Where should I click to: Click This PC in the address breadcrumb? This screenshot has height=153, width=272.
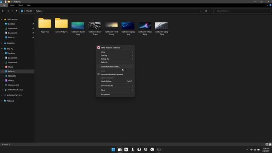click(x=29, y=11)
